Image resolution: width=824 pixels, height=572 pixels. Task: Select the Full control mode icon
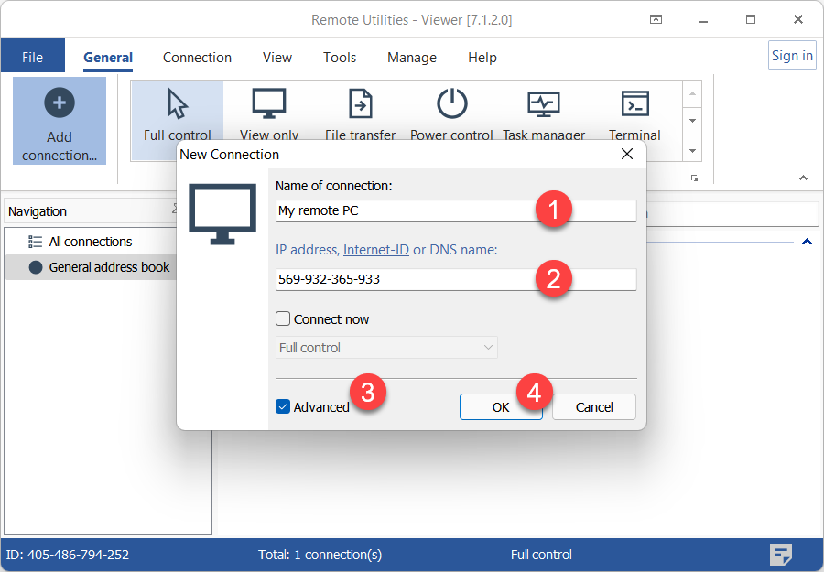[x=178, y=104]
